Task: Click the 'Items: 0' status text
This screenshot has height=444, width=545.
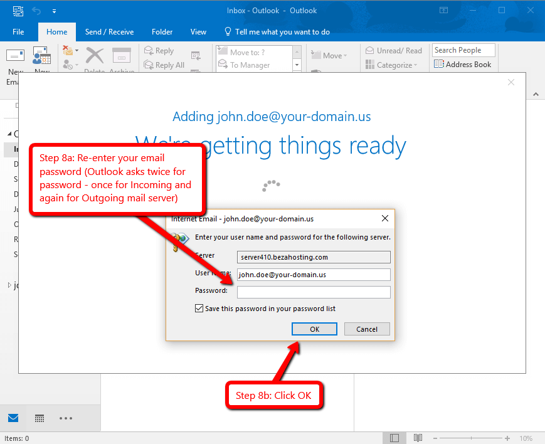Action: [17, 438]
